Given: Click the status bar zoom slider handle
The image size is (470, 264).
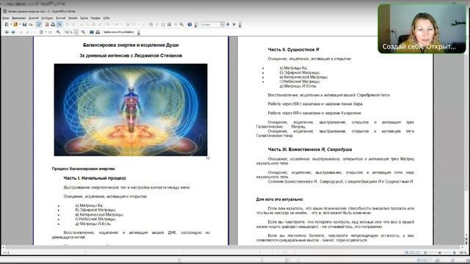Looking at the screenshot, I should point(440,252).
